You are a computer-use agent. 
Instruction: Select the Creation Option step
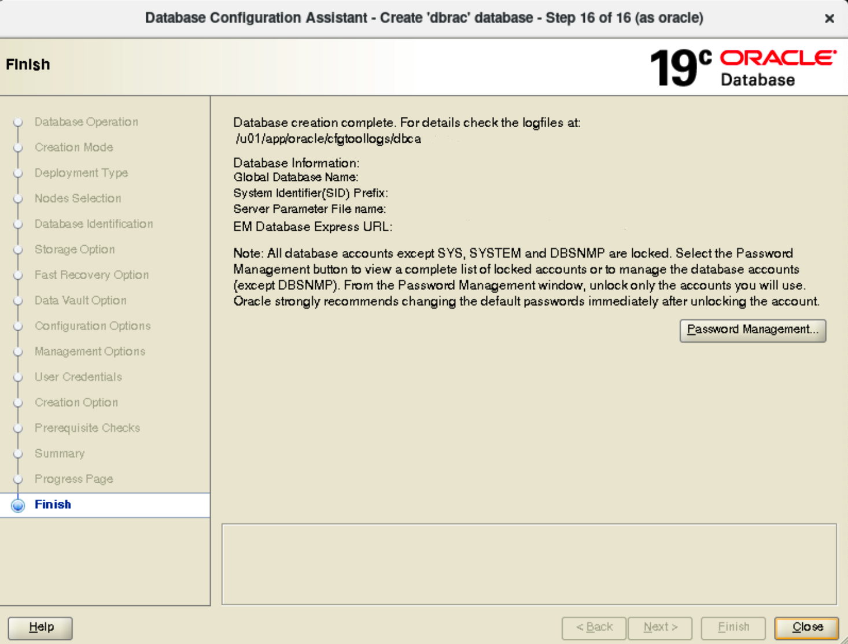tap(76, 402)
